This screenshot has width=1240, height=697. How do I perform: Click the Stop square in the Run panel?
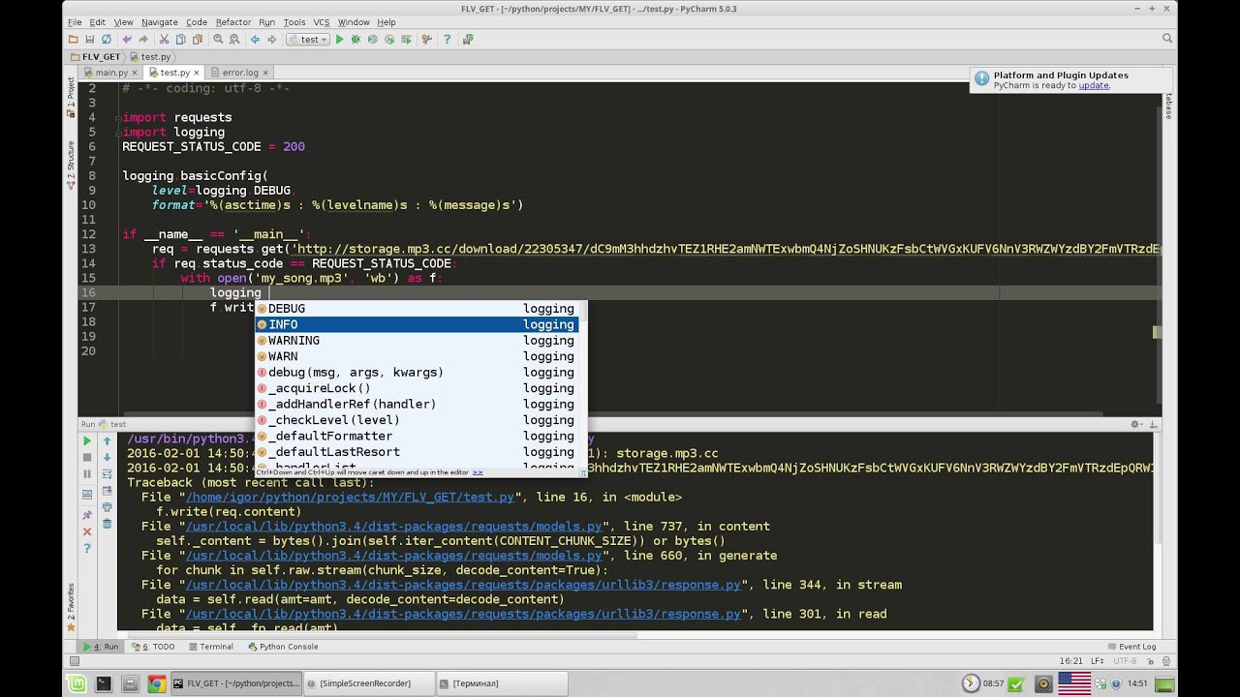[87, 457]
